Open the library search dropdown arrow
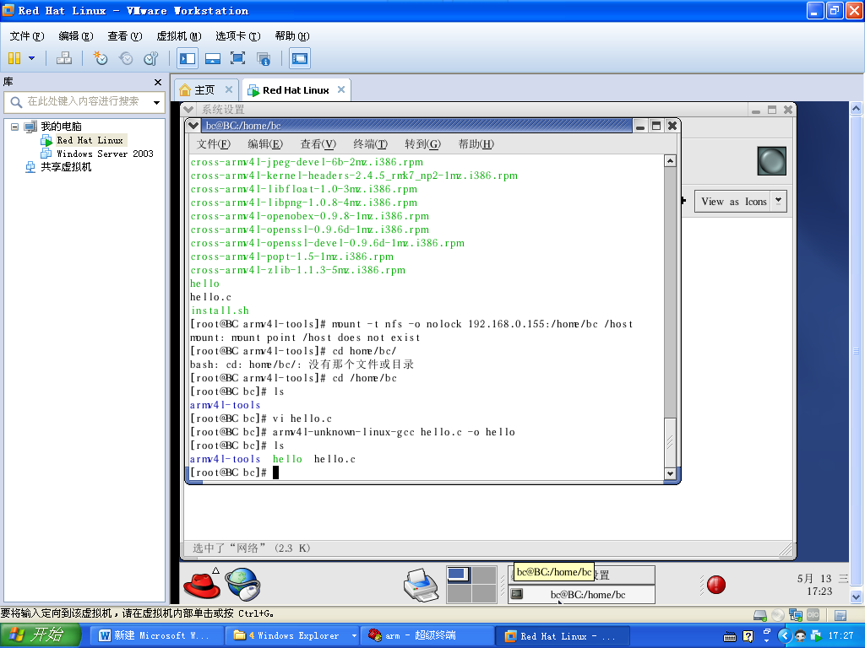865x648 pixels. tap(156, 102)
